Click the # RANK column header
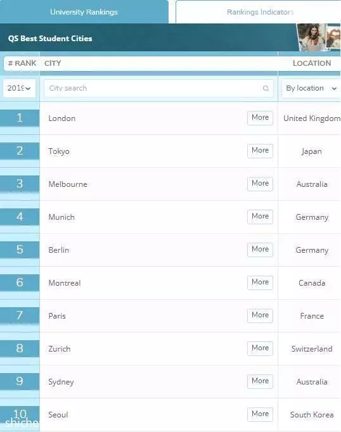This screenshot has height=432, width=341. click(22, 63)
